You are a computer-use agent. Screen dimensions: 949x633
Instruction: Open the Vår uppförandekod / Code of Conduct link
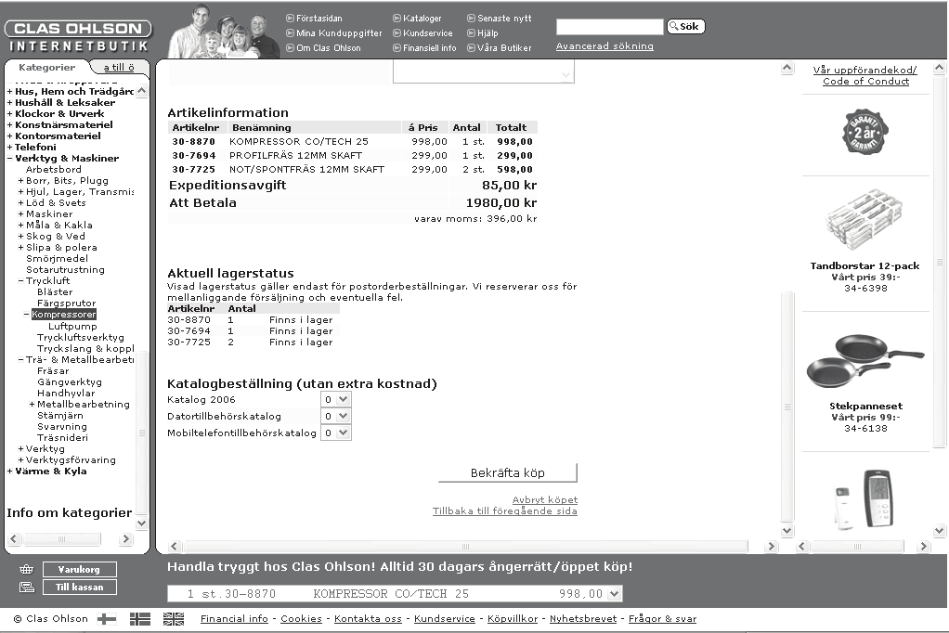tap(865, 76)
